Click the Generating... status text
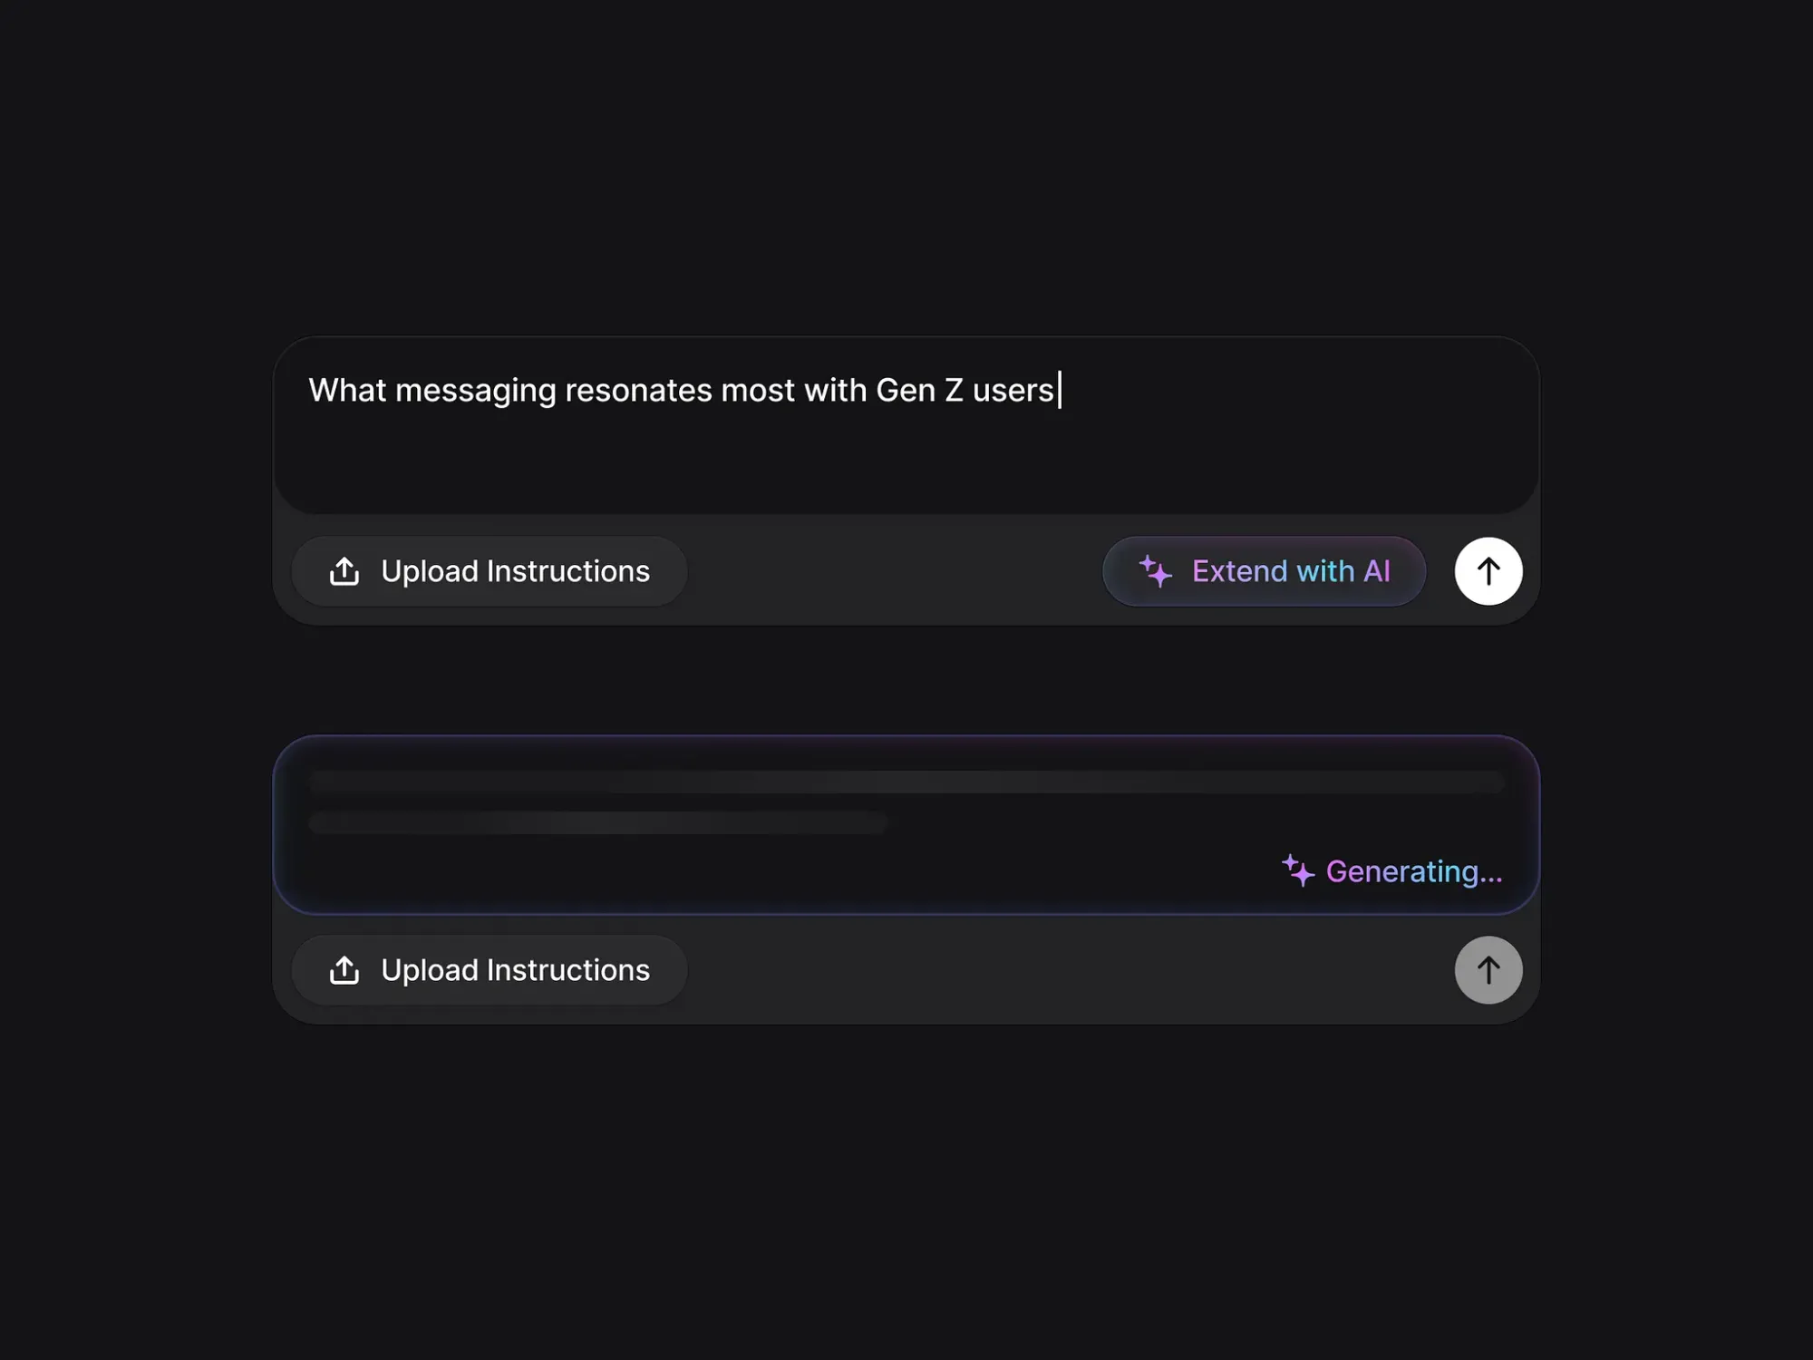 point(1413,871)
